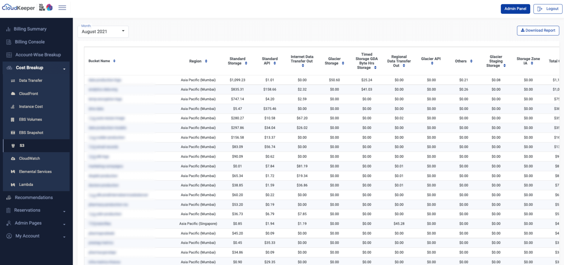The width and height of the screenshot is (564, 265).
Task: Click the Download Report button
Action: [x=538, y=30]
